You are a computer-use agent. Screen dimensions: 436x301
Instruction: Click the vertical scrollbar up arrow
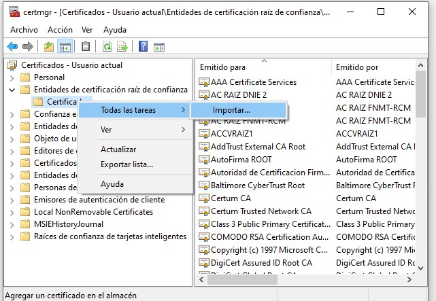(x=421, y=65)
